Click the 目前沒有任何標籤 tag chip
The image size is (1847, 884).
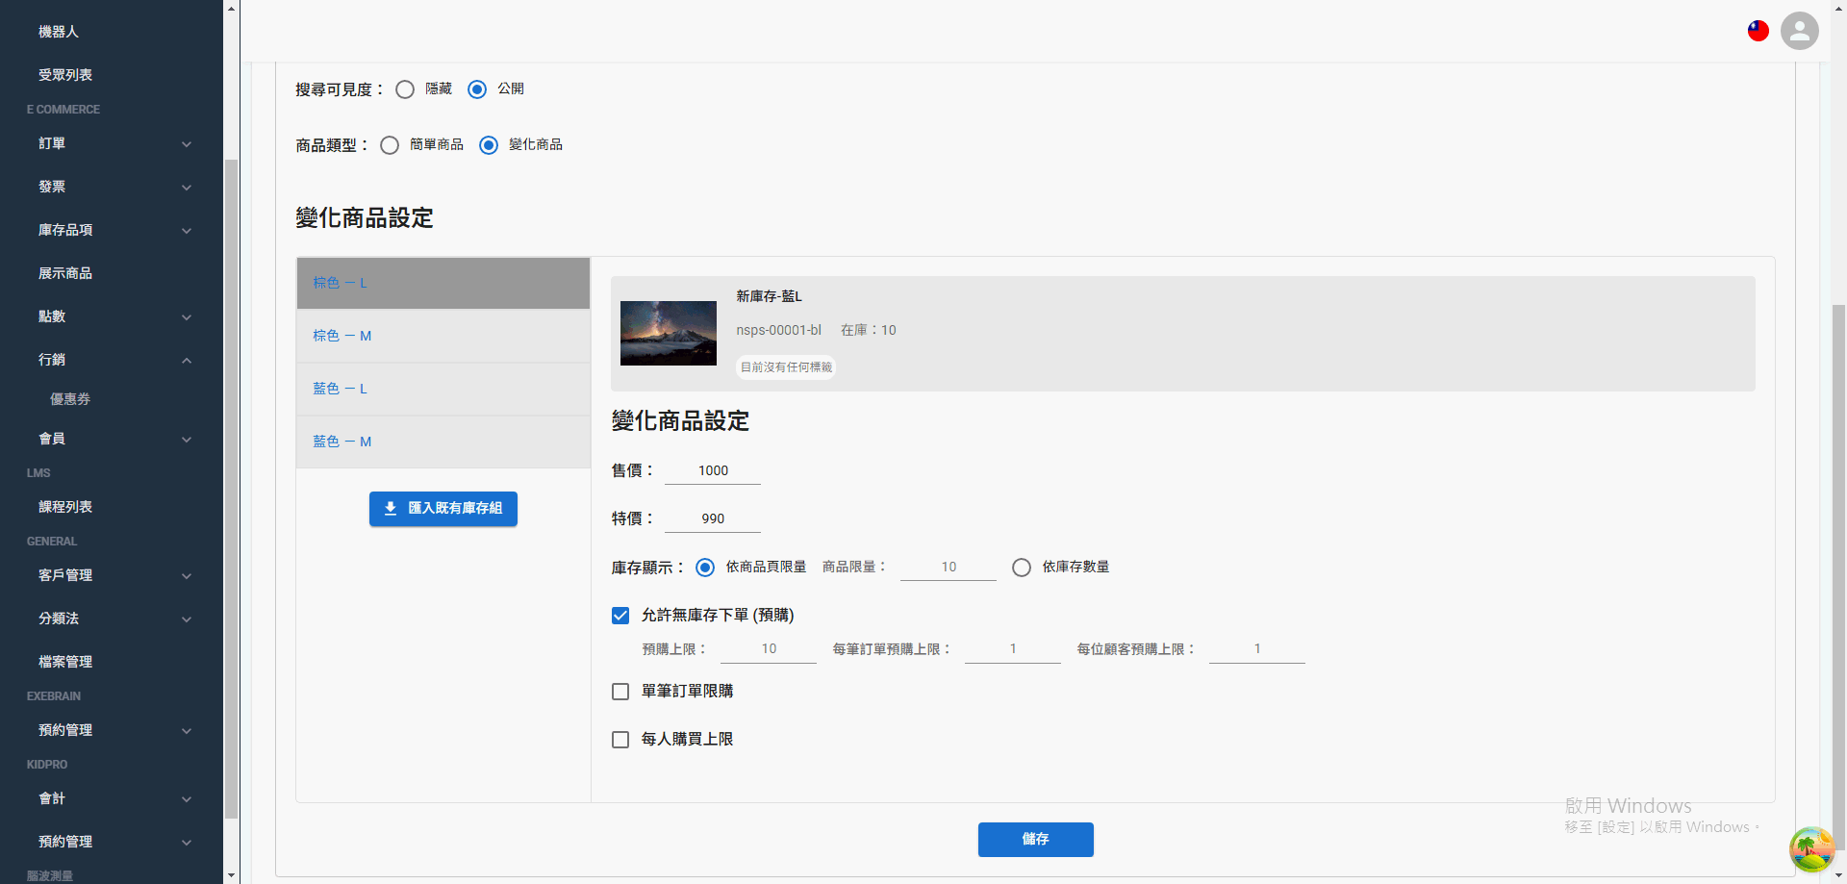[786, 367]
